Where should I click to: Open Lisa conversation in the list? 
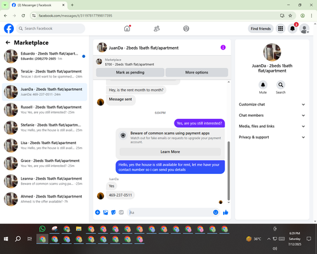point(44,145)
